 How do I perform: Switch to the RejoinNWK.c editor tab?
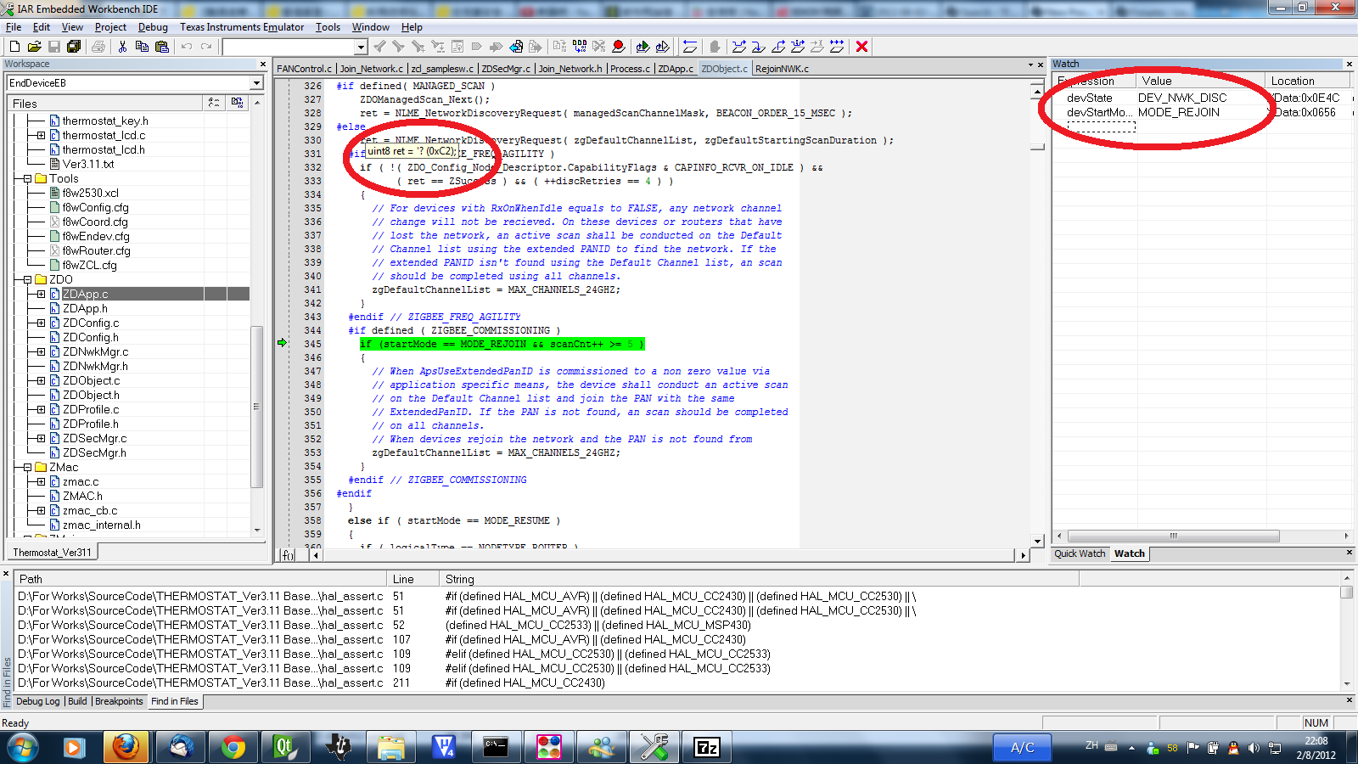(782, 69)
